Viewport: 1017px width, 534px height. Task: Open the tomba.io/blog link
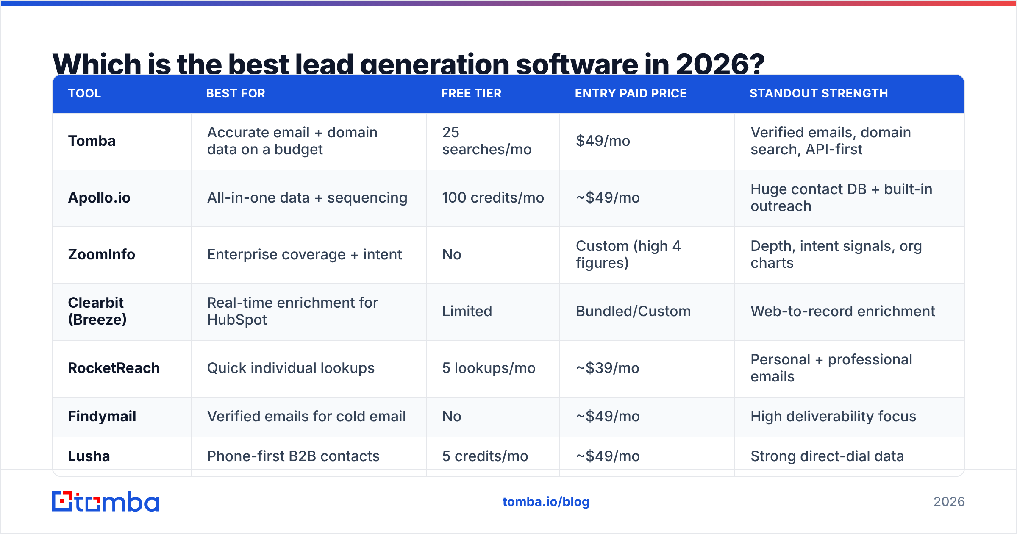coord(546,502)
